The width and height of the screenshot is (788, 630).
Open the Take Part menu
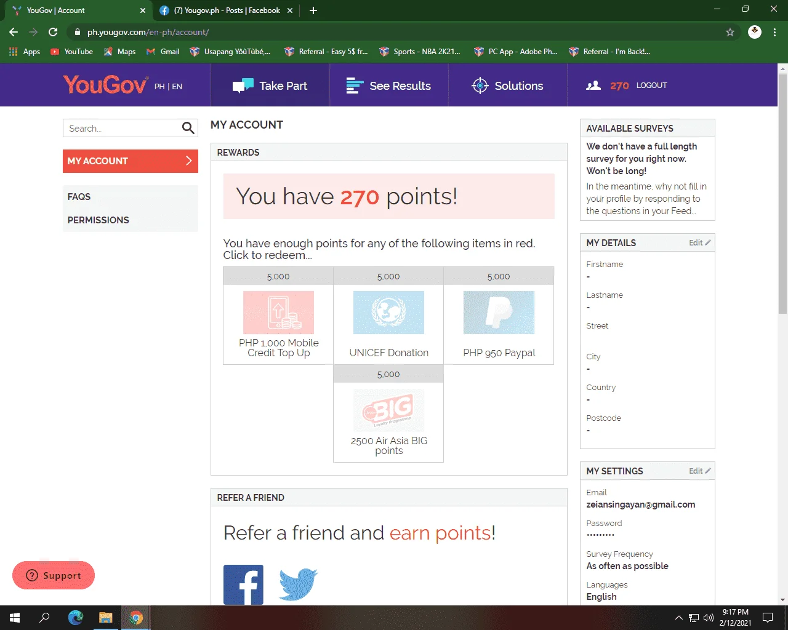[x=270, y=86]
